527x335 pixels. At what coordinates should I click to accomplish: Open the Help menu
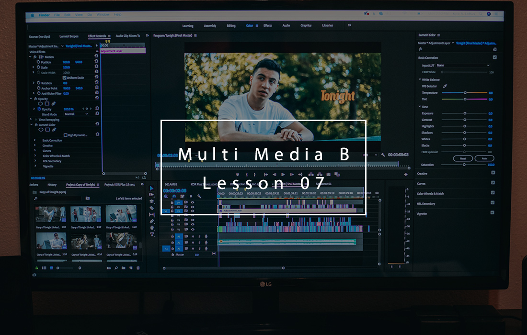pyautogui.click(x=118, y=14)
